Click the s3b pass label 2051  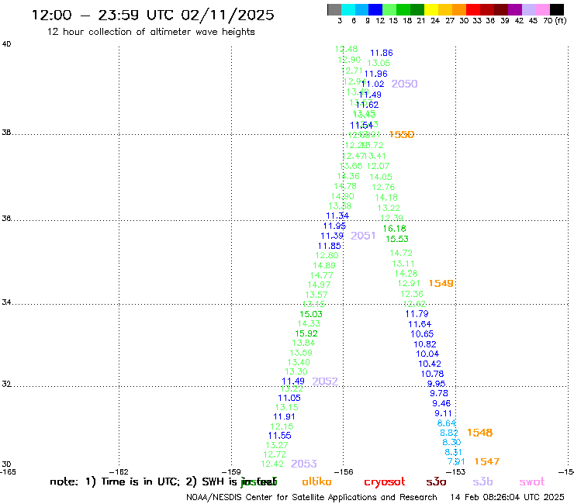(x=363, y=236)
